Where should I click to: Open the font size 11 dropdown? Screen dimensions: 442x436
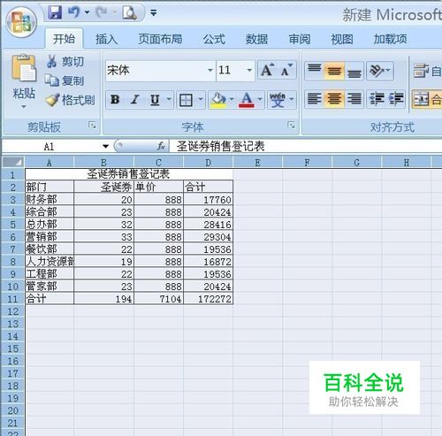pyautogui.click(x=249, y=71)
